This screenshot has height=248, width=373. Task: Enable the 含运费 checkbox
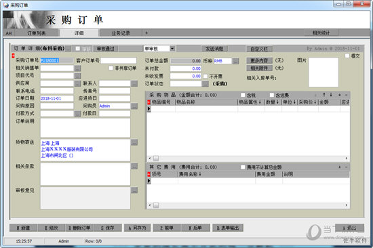[x=272, y=95]
